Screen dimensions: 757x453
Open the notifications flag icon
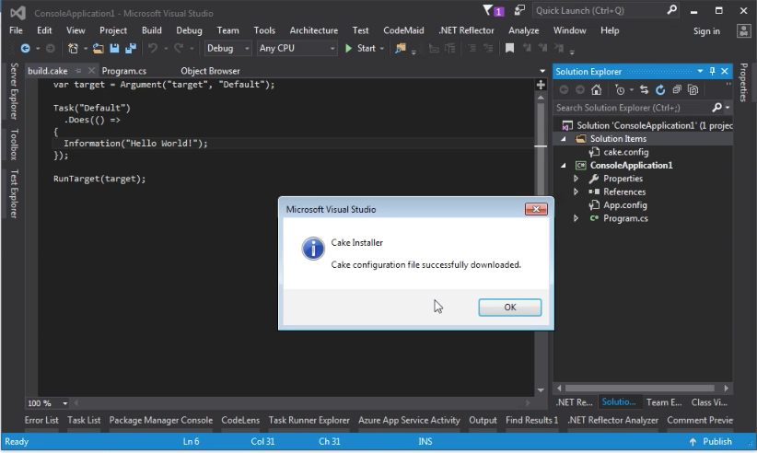[x=493, y=11]
